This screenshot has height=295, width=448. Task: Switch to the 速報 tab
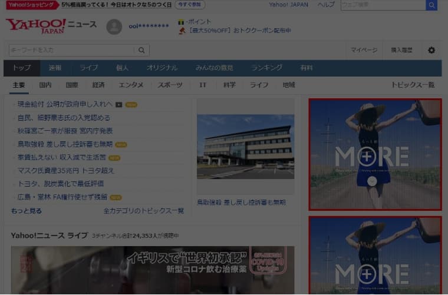click(x=55, y=68)
